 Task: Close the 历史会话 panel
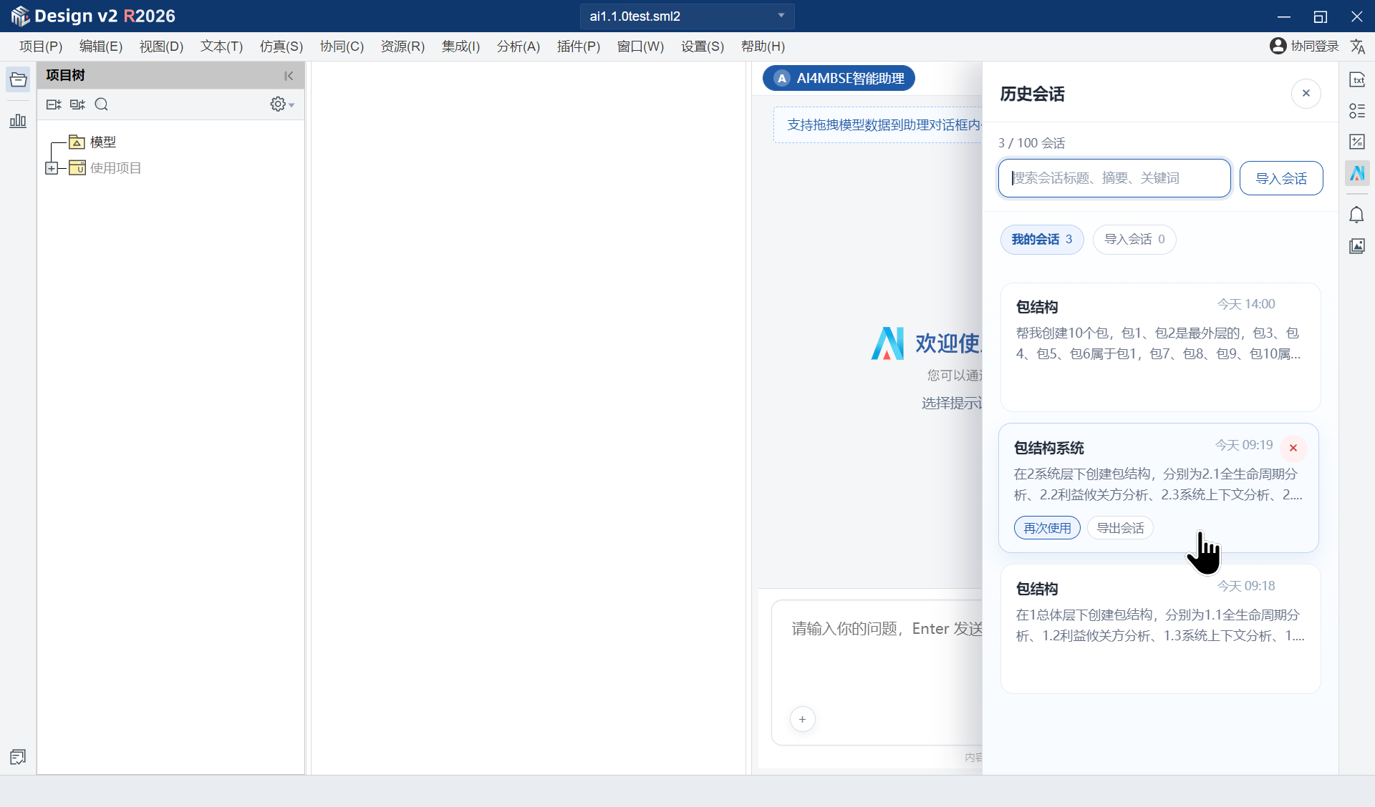click(1306, 93)
